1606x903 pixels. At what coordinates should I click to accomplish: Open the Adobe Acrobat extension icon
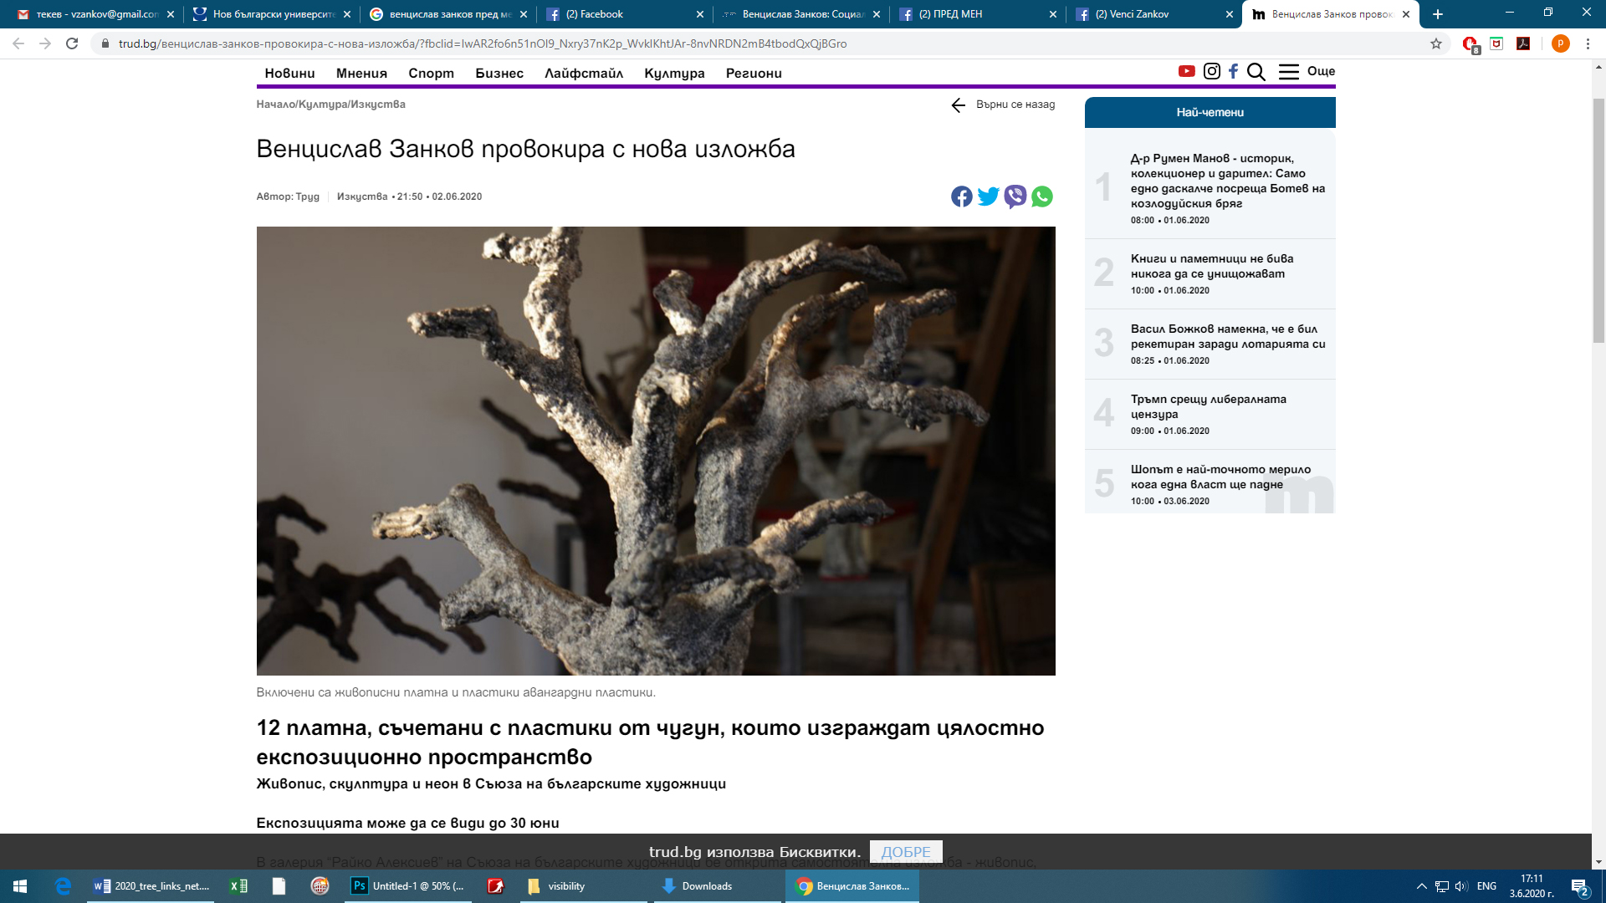click(1523, 43)
